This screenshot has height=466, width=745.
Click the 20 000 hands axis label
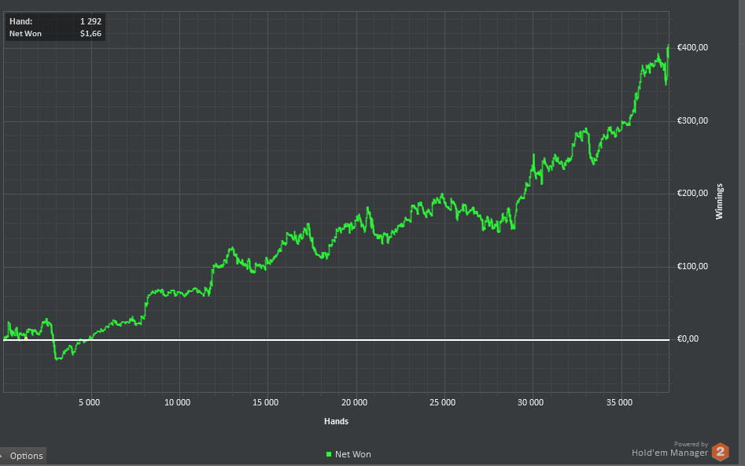(355, 402)
